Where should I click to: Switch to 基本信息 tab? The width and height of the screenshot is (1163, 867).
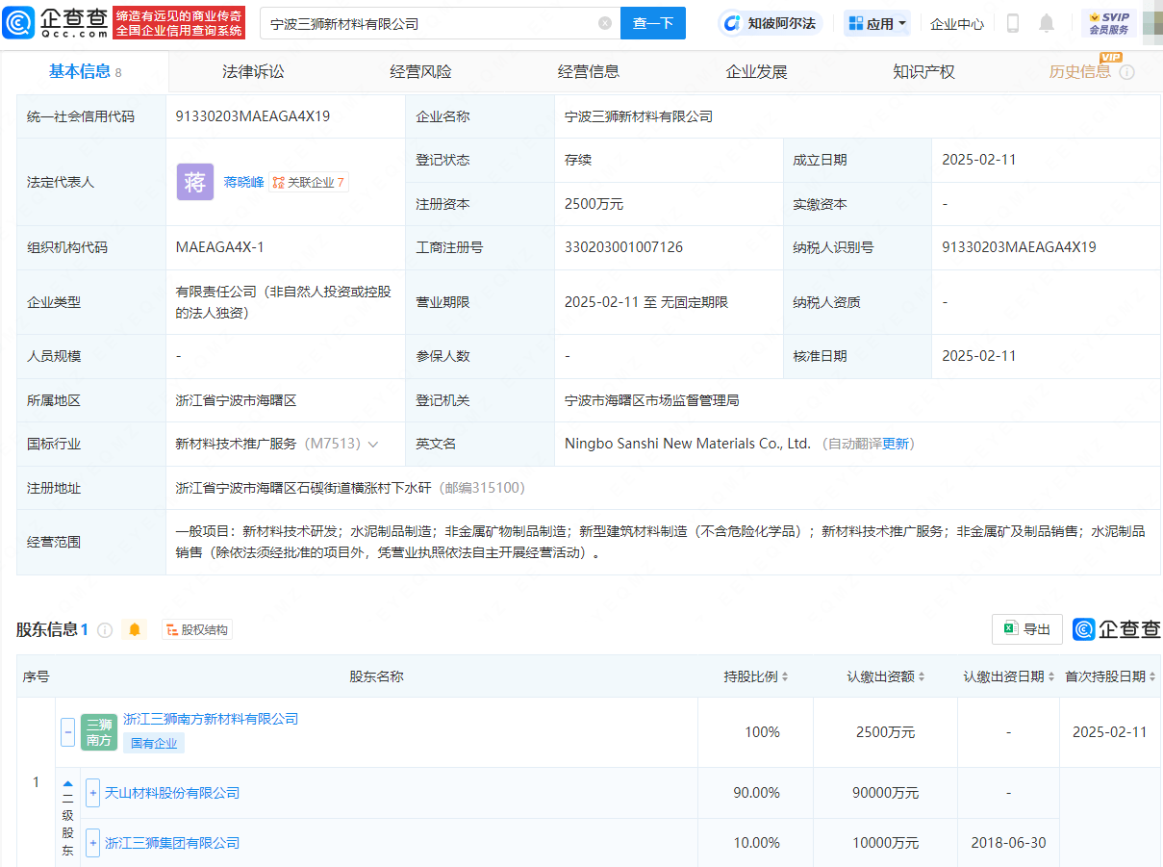tap(86, 71)
